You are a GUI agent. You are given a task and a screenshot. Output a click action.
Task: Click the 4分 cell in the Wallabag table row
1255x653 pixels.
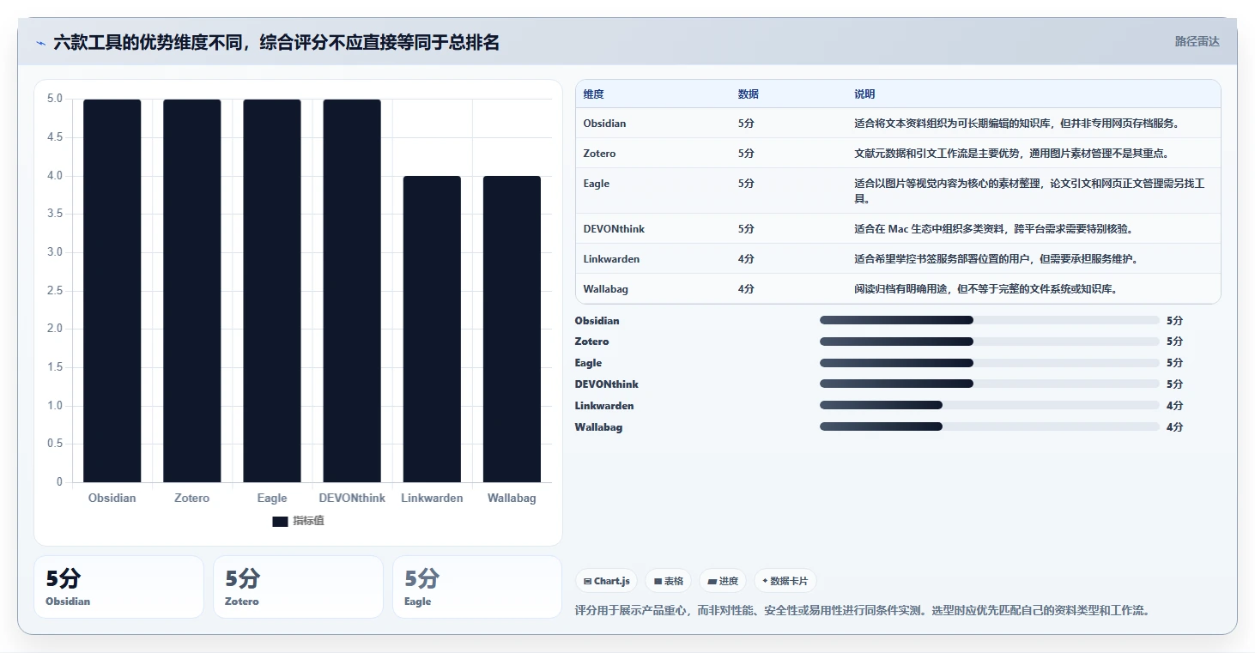click(x=746, y=289)
